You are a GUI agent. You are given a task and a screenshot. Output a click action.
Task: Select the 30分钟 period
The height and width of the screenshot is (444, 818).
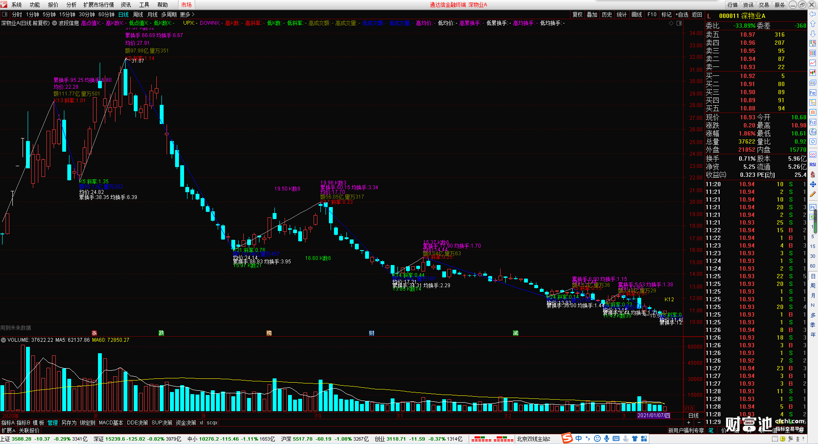87,14
